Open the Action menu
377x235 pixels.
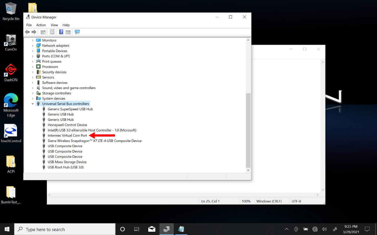click(41, 25)
